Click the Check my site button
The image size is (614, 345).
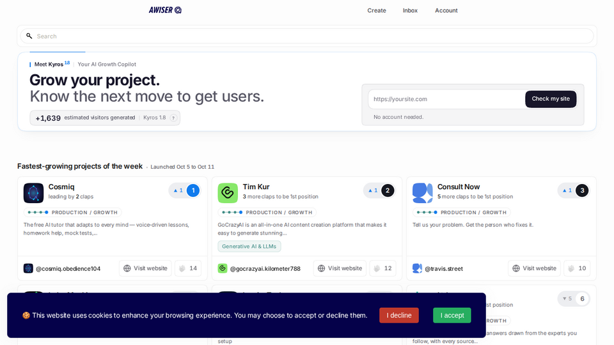coord(550,99)
